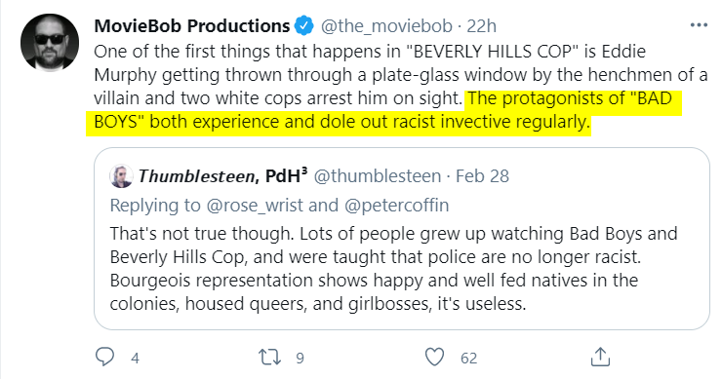Open the @thumblesteen handle
This screenshot has height=379, width=722.
click(378, 176)
